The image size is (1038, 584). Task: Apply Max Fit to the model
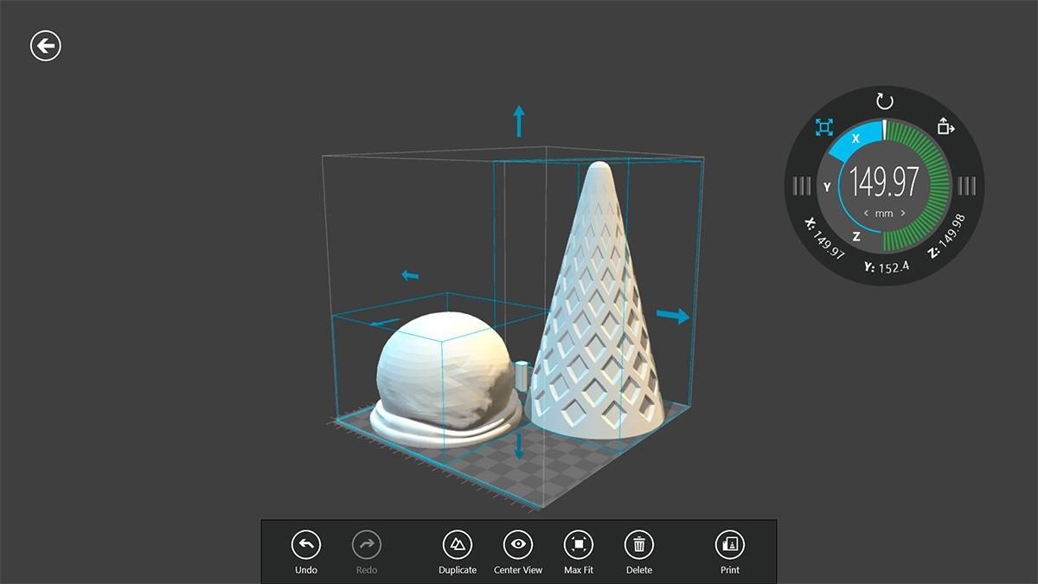pos(578,551)
